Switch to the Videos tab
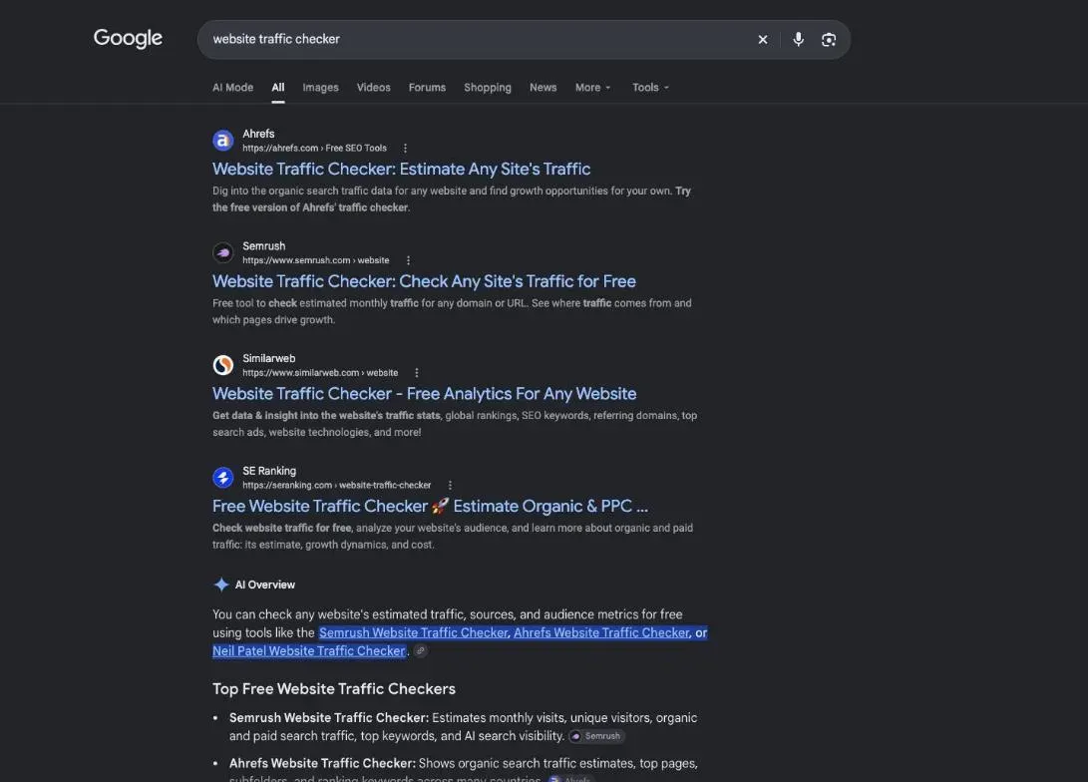This screenshot has height=782, width=1088. [373, 88]
